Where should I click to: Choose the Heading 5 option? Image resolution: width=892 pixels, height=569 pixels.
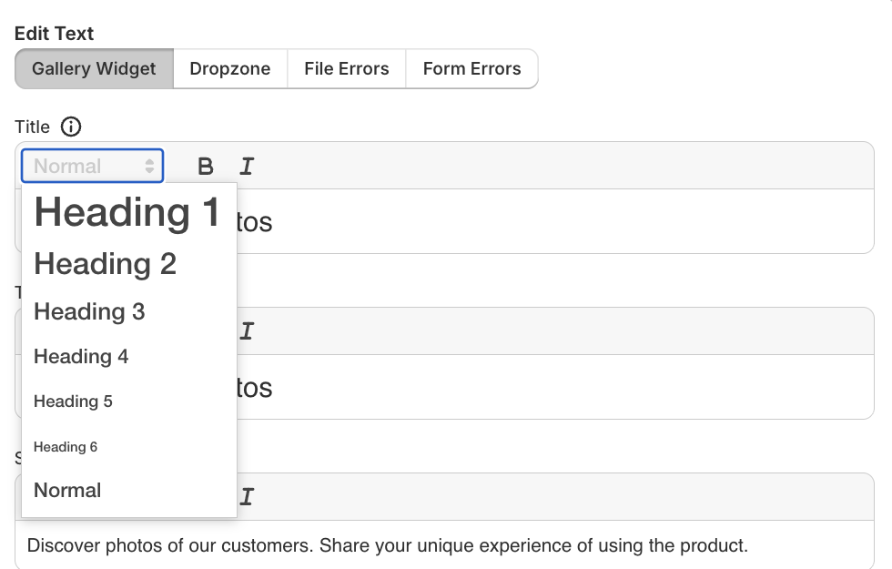[73, 401]
